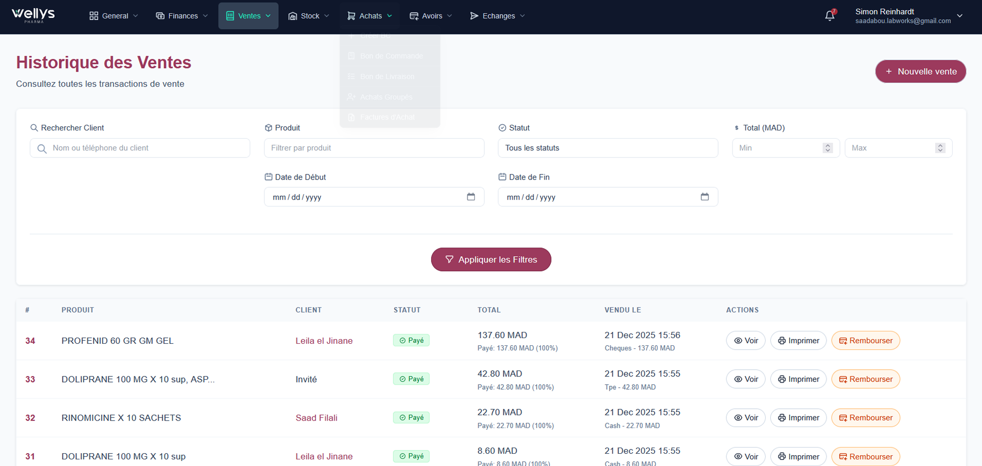
Task: Click the Min total stepper arrows
Action: pyautogui.click(x=828, y=148)
